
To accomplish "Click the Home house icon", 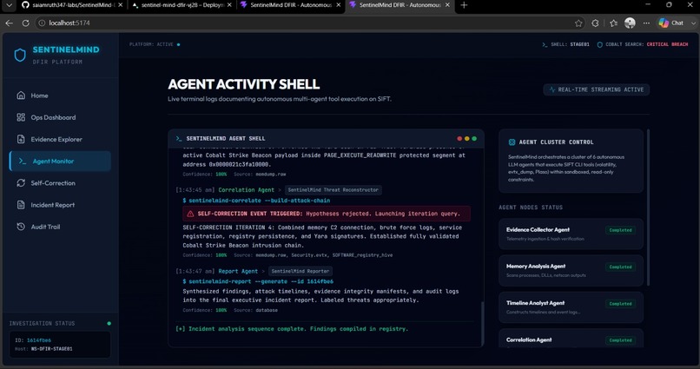I will (x=21, y=95).
